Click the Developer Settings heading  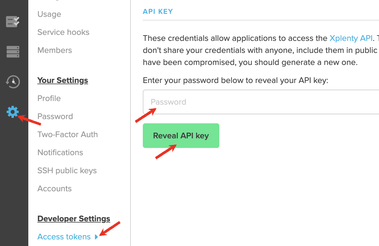point(74,219)
